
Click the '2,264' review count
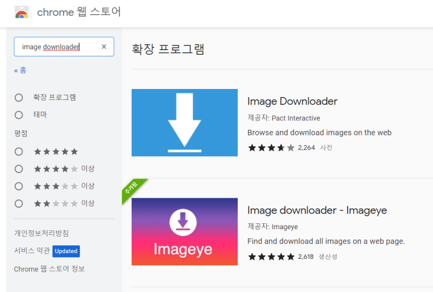click(x=307, y=148)
